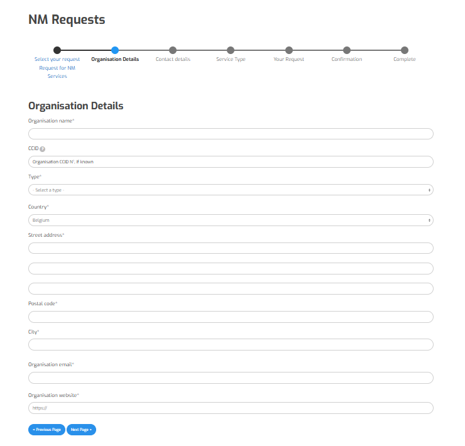
Task: Click the Organisation Details section heading
Action: coord(76,106)
